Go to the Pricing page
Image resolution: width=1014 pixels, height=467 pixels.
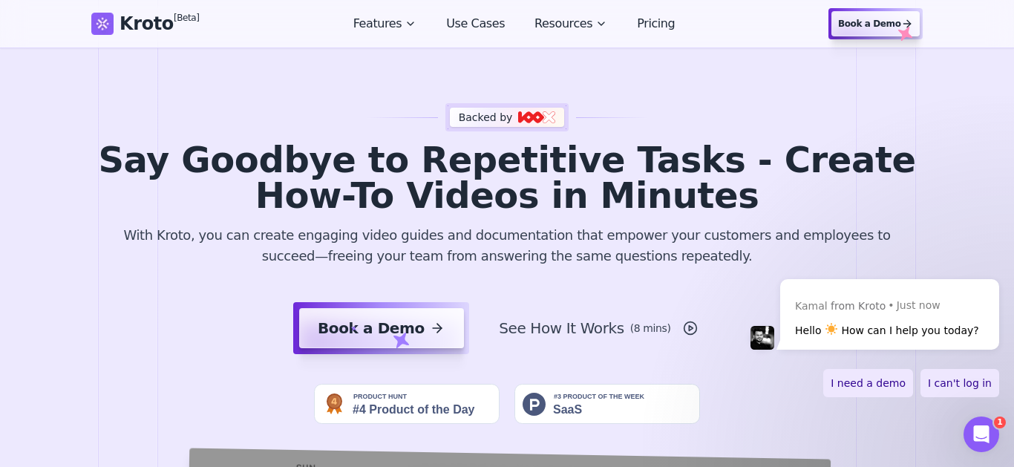[x=656, y=24]
